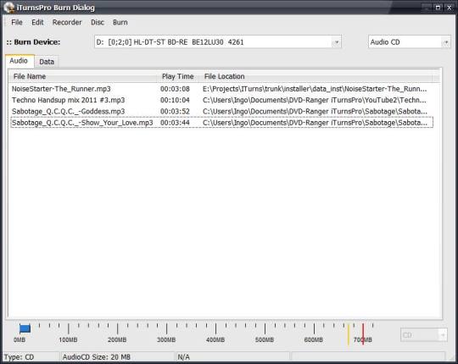Open the Burn menu

pos(120,23)
